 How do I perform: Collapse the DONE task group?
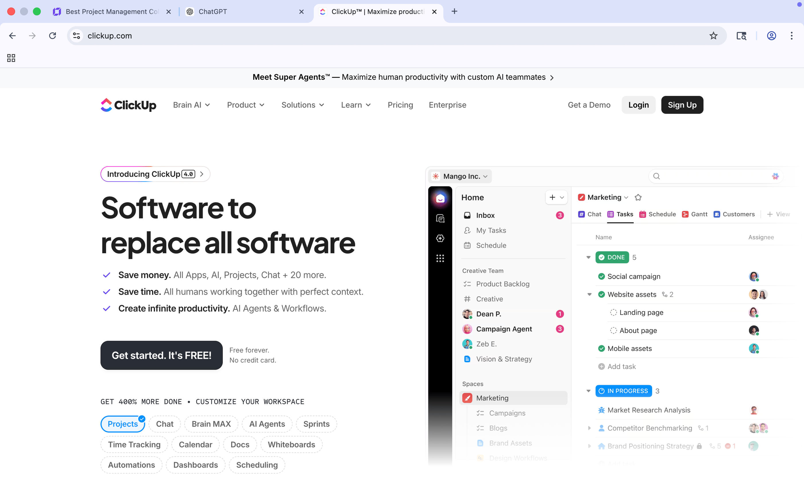click(x=588, y=257)
